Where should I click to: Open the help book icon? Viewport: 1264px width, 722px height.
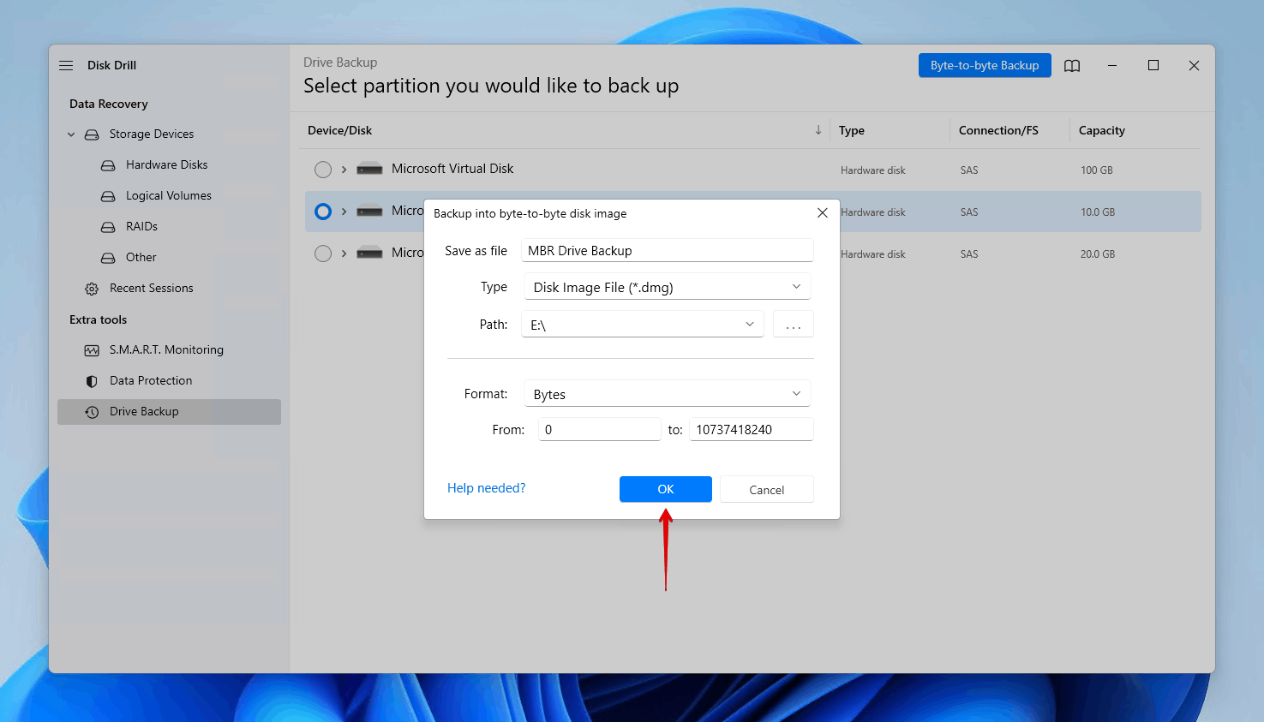(x=1072, y=65)
